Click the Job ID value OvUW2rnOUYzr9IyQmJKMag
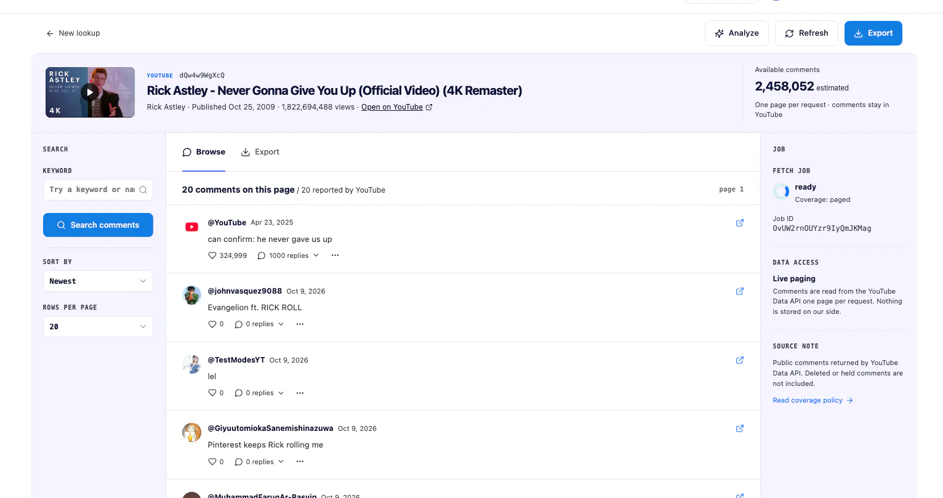Image resolution: width=943 pixels, height=498 pixels. pyautogui.click(x=822, y=228)
